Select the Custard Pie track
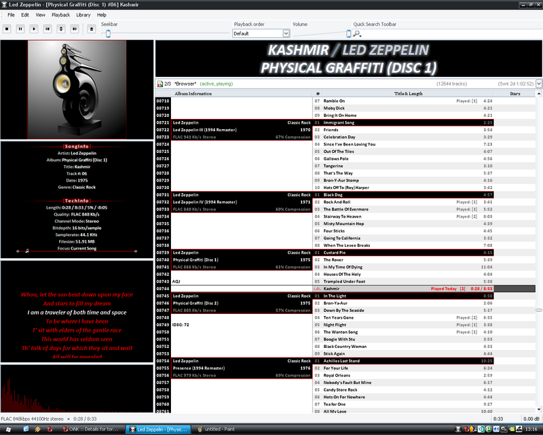The height and width of the screenshot is (435, 543). 403,253
